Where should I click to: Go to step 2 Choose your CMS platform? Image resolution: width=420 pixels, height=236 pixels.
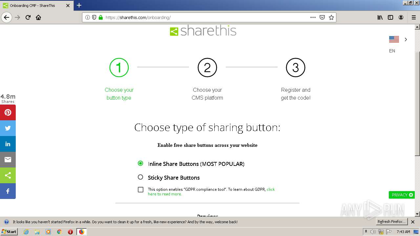pyautogui.click(x=207, y=79)
